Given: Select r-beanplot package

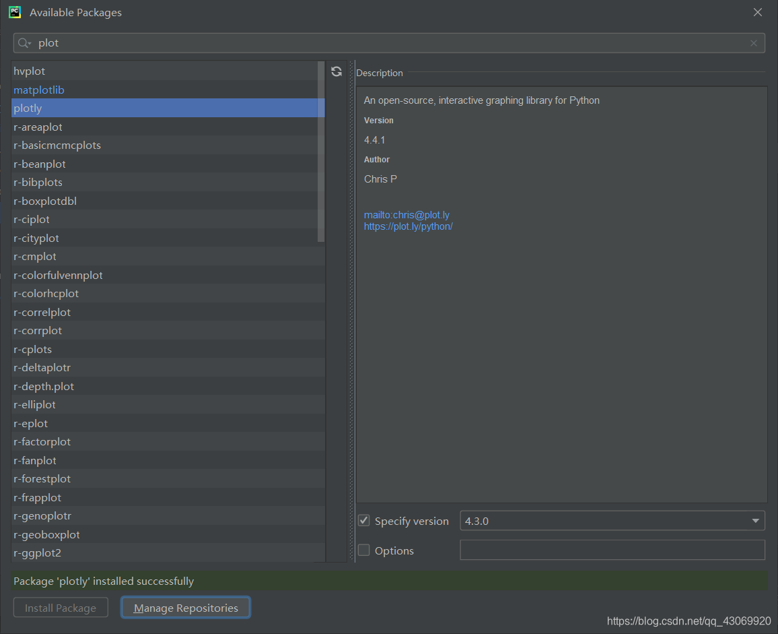Looking at the screenshot, I should point(168,164).
